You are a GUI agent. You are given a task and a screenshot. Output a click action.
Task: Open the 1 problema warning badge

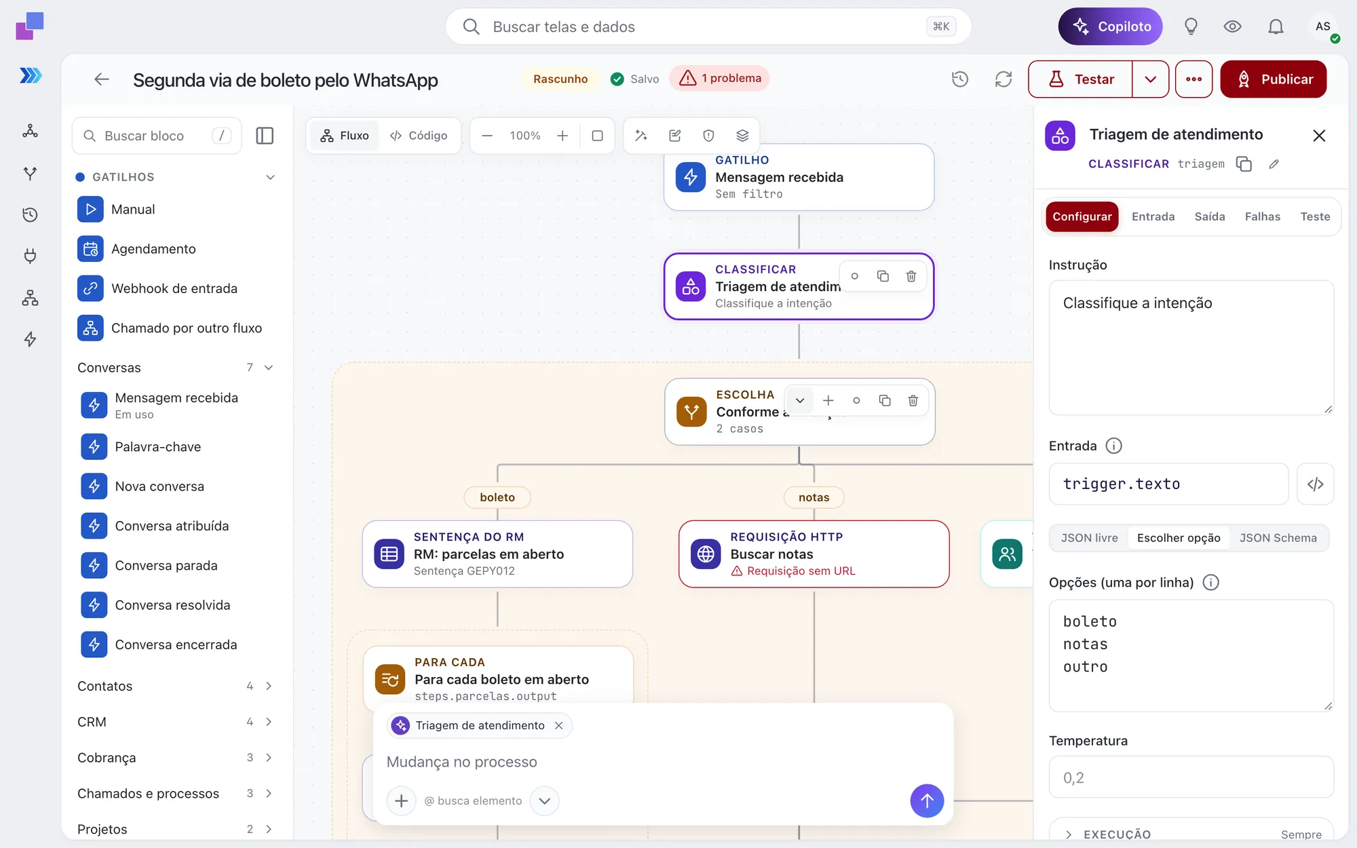719,79
